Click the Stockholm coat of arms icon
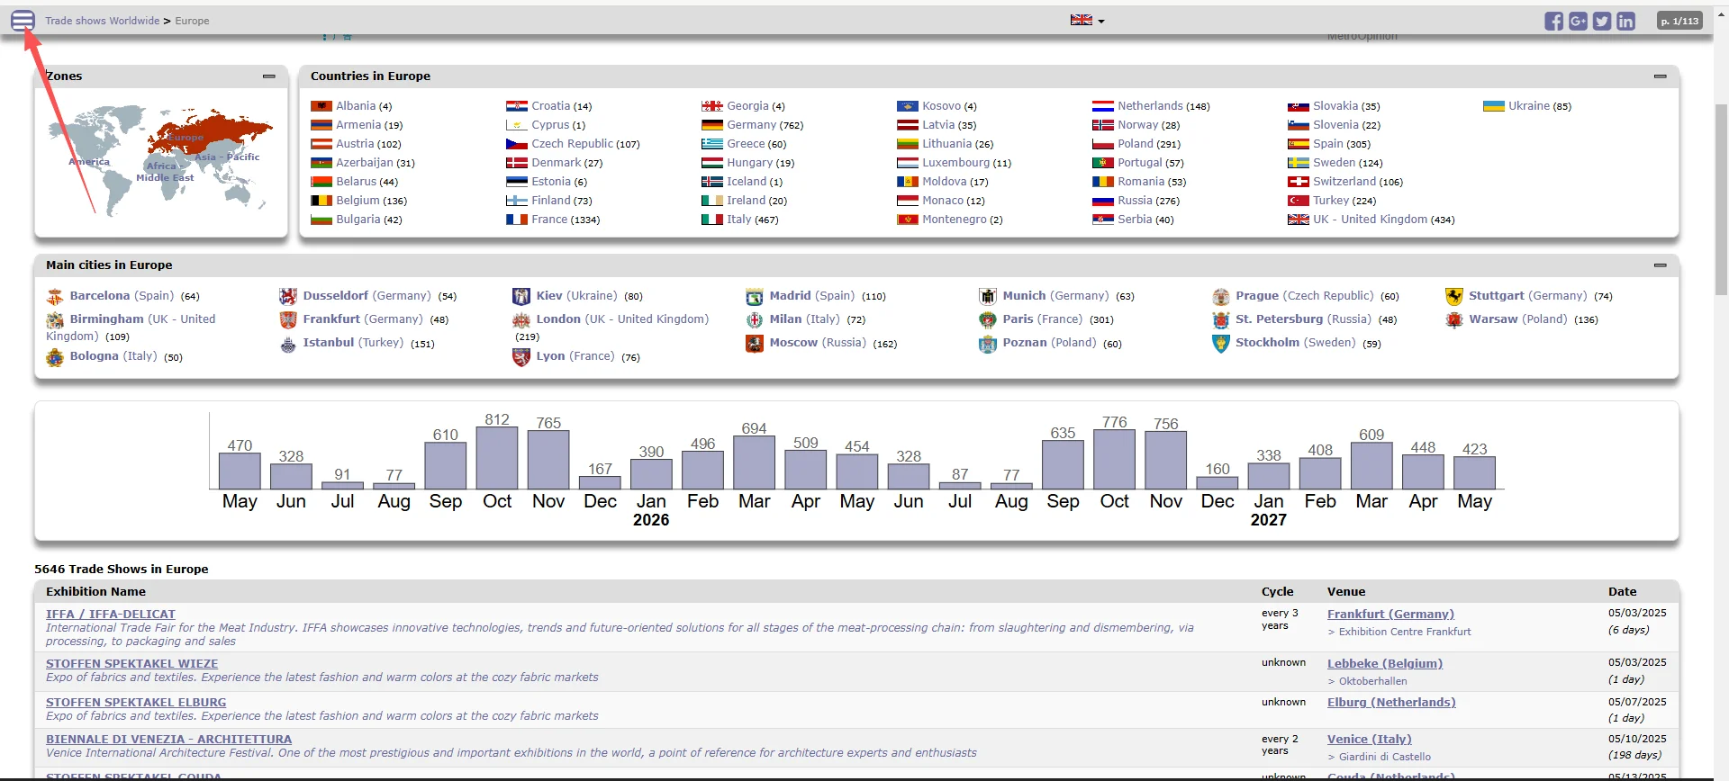1729x781 pixels. point(1221,344)
